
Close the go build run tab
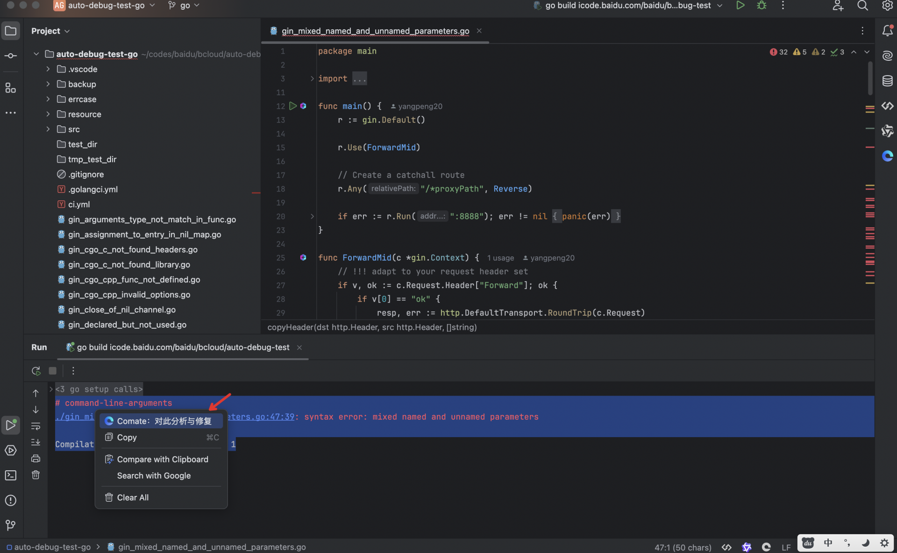click(x=299, y=347)
